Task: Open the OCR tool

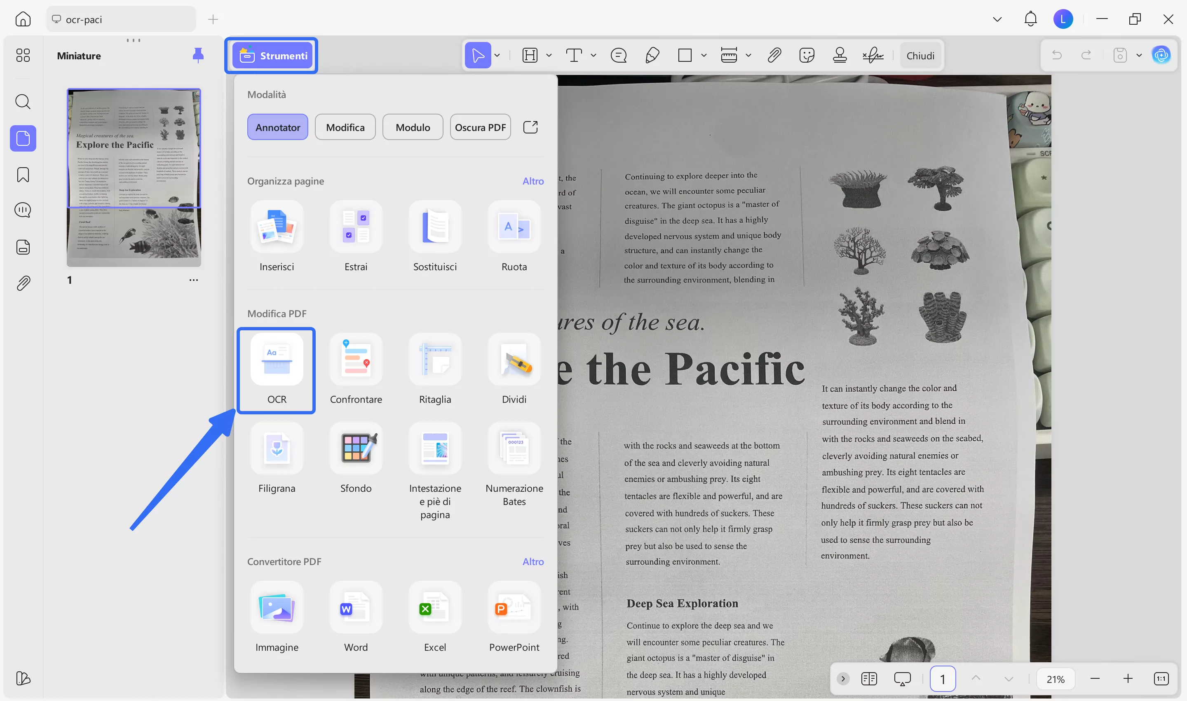Action: pyautogui.click(x=277, y=360)
